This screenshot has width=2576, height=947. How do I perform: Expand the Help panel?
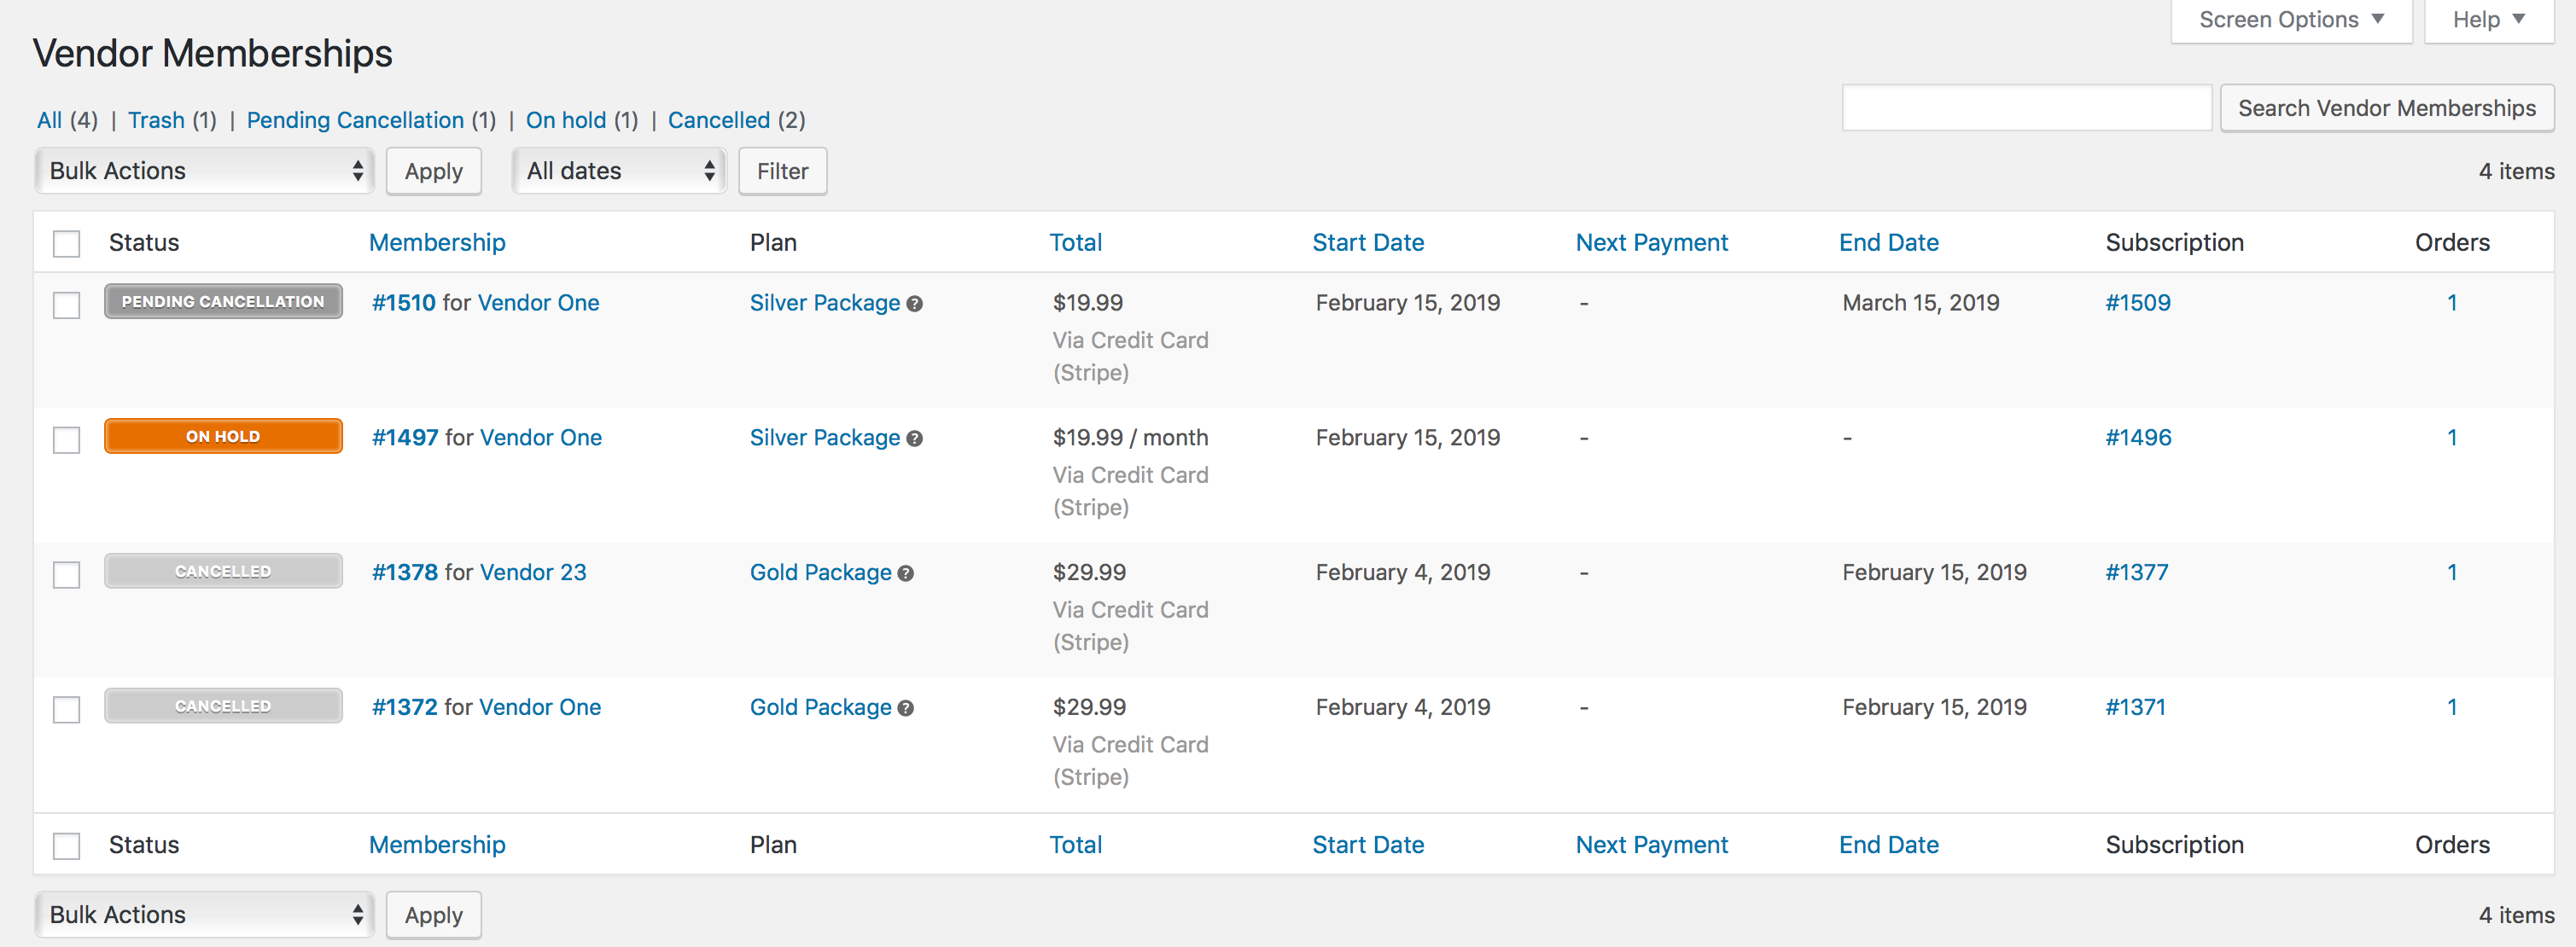(2489, 20)
